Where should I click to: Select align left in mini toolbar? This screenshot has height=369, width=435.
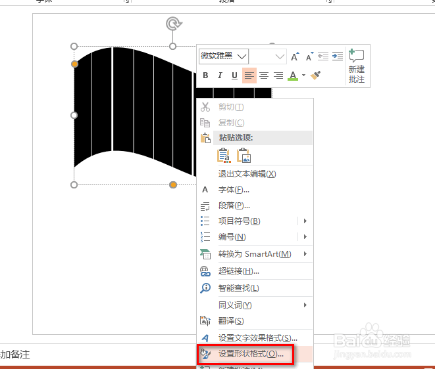pyautogui.click(x=249, y=76)
